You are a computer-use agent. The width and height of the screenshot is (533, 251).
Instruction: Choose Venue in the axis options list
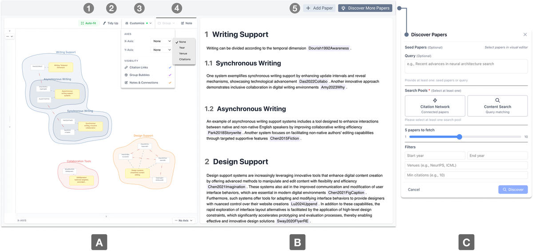(184, 53)
